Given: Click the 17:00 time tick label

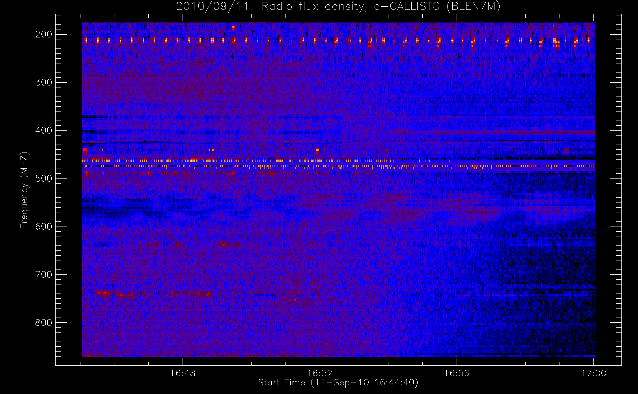Looking at the screenshot, I should (594, 373).
